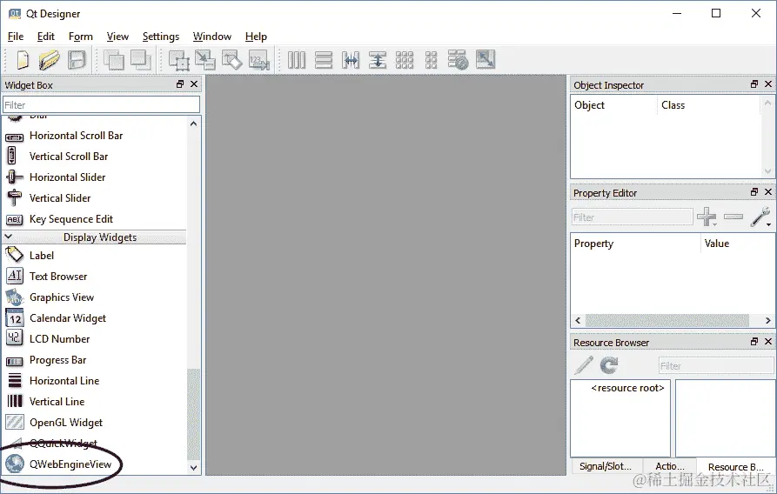Select the Edit Signals/Slots mode icon
777x494 pixels.
[205, 60]
